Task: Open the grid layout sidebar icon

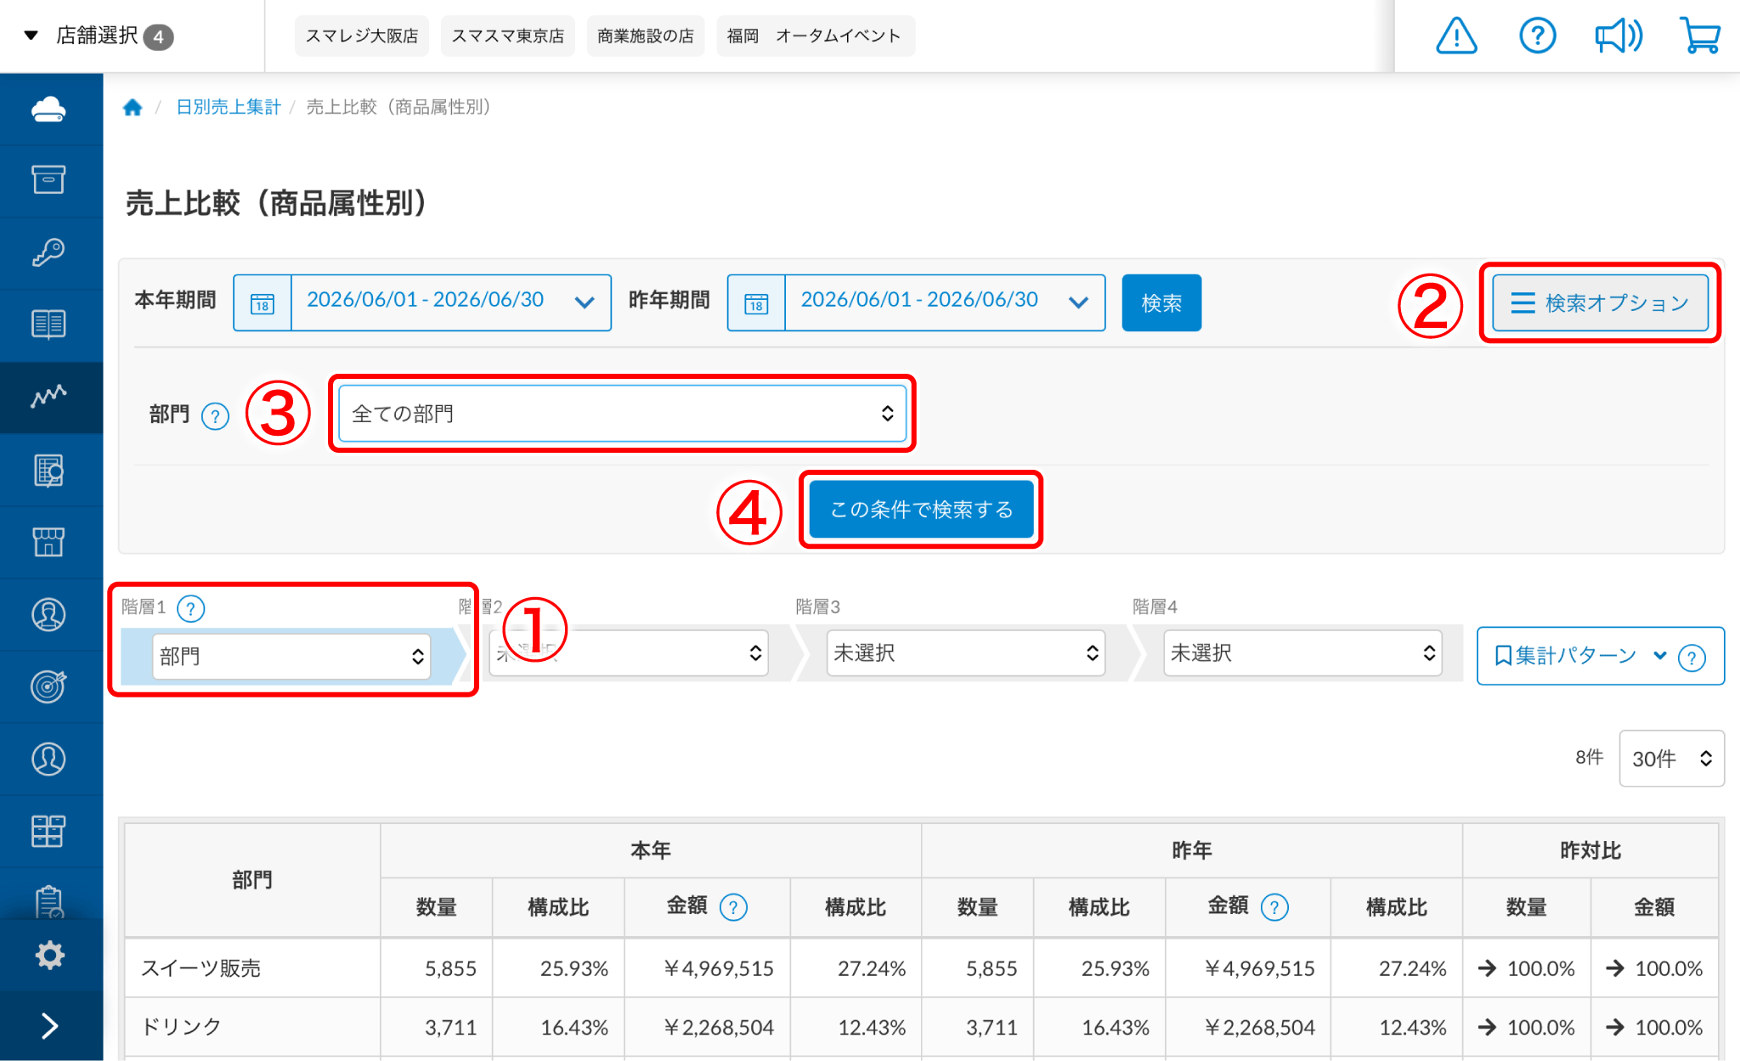Action: click(49, 831)
